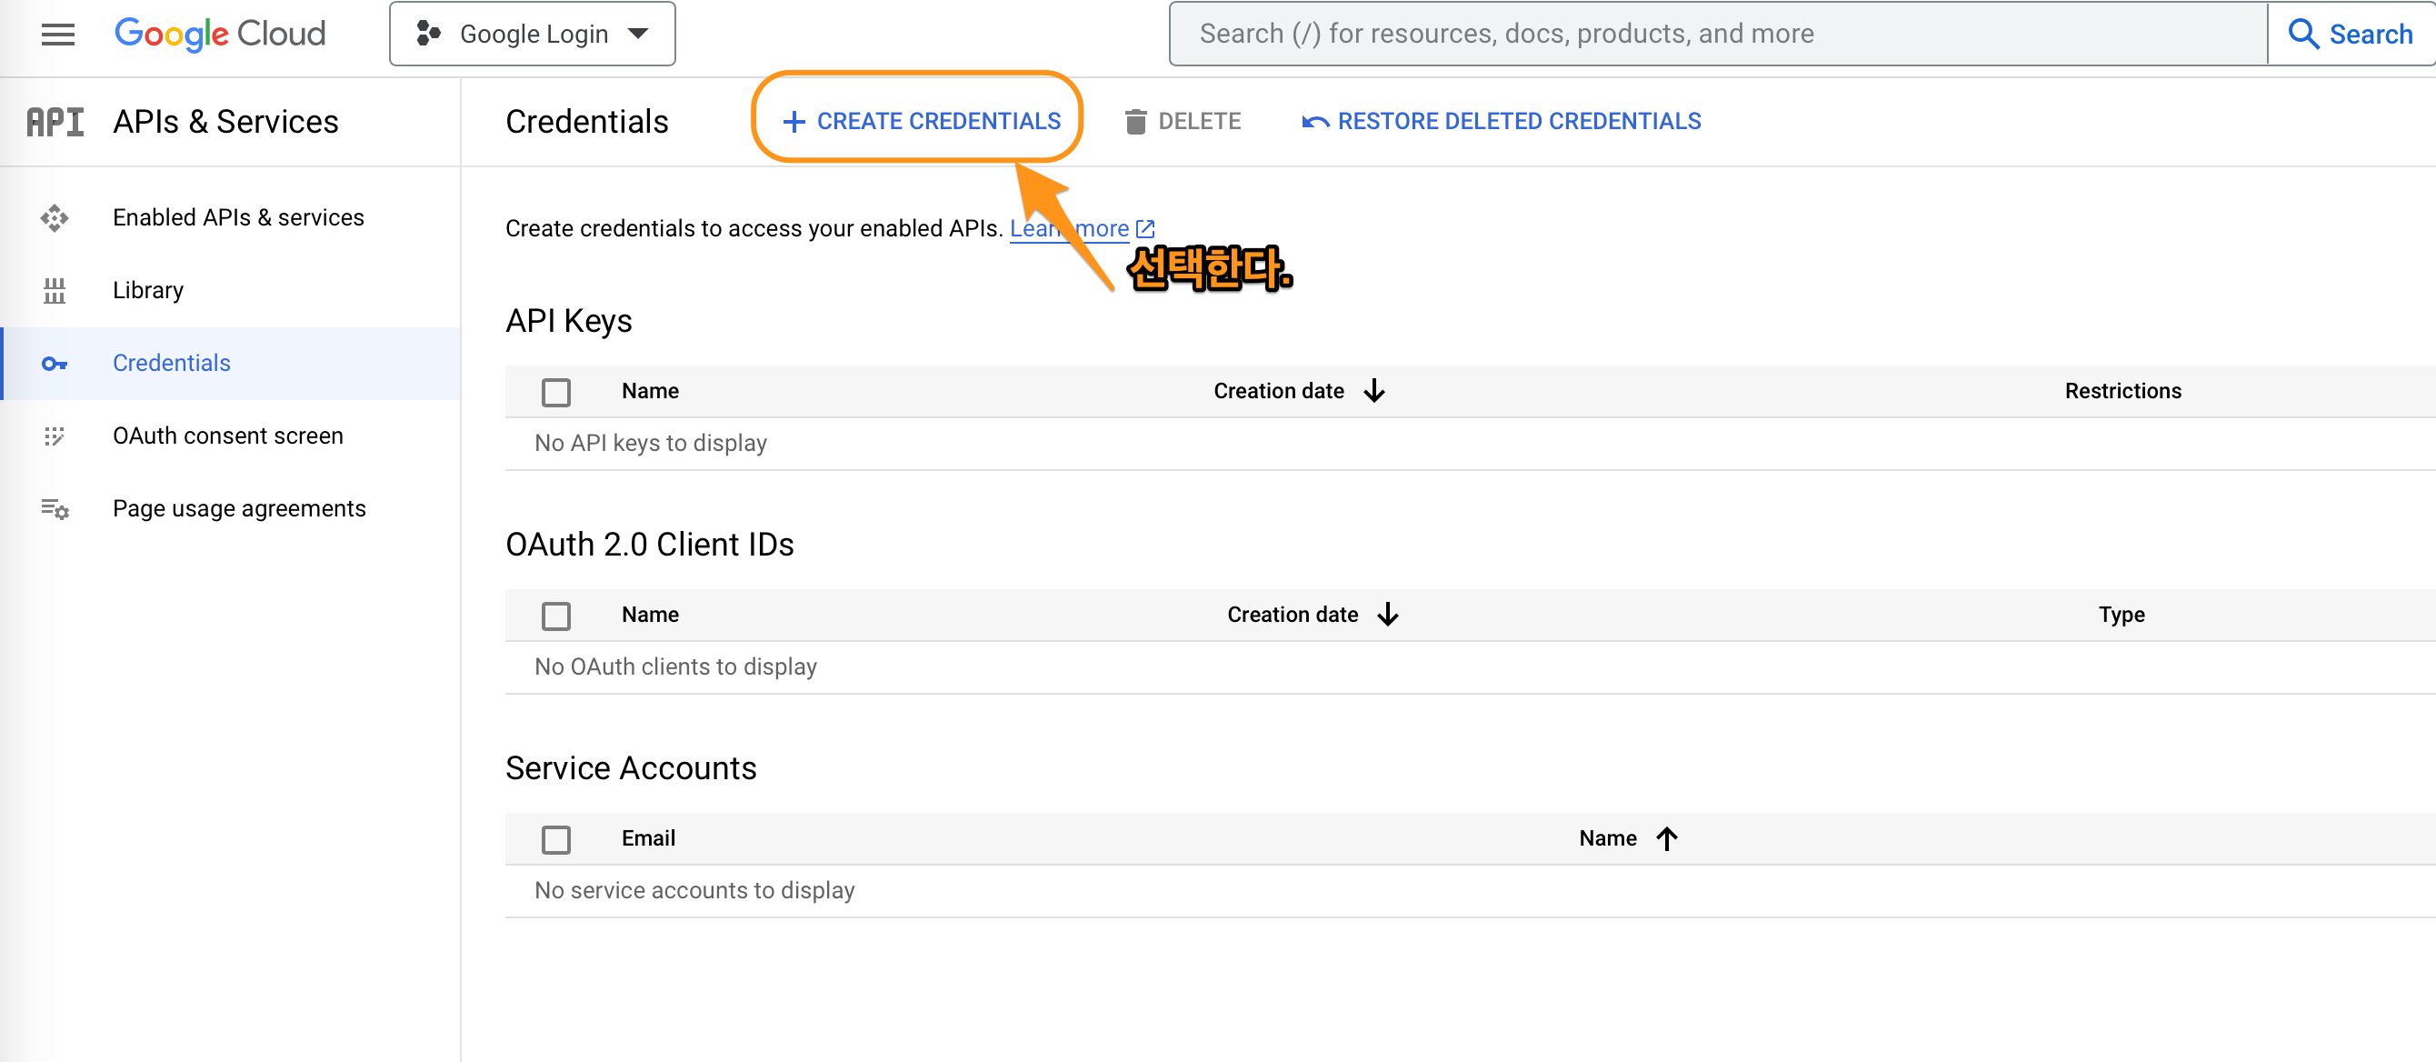Open the hamburger navigation menu

point(57,34)
